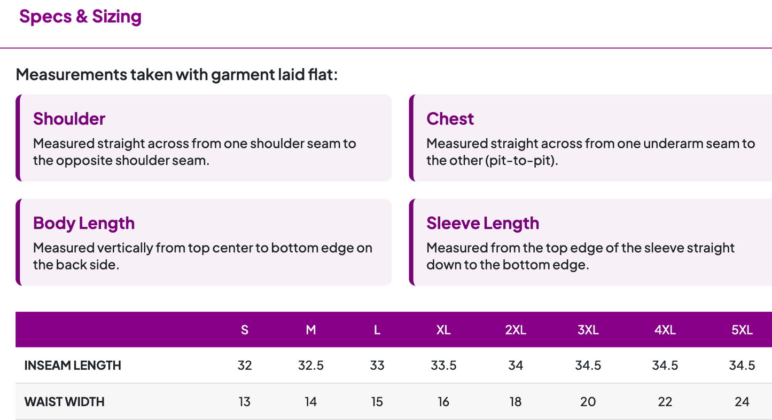Click the INSEAM LENGTH row label
772x420 pixels.
tap(73, 366)
